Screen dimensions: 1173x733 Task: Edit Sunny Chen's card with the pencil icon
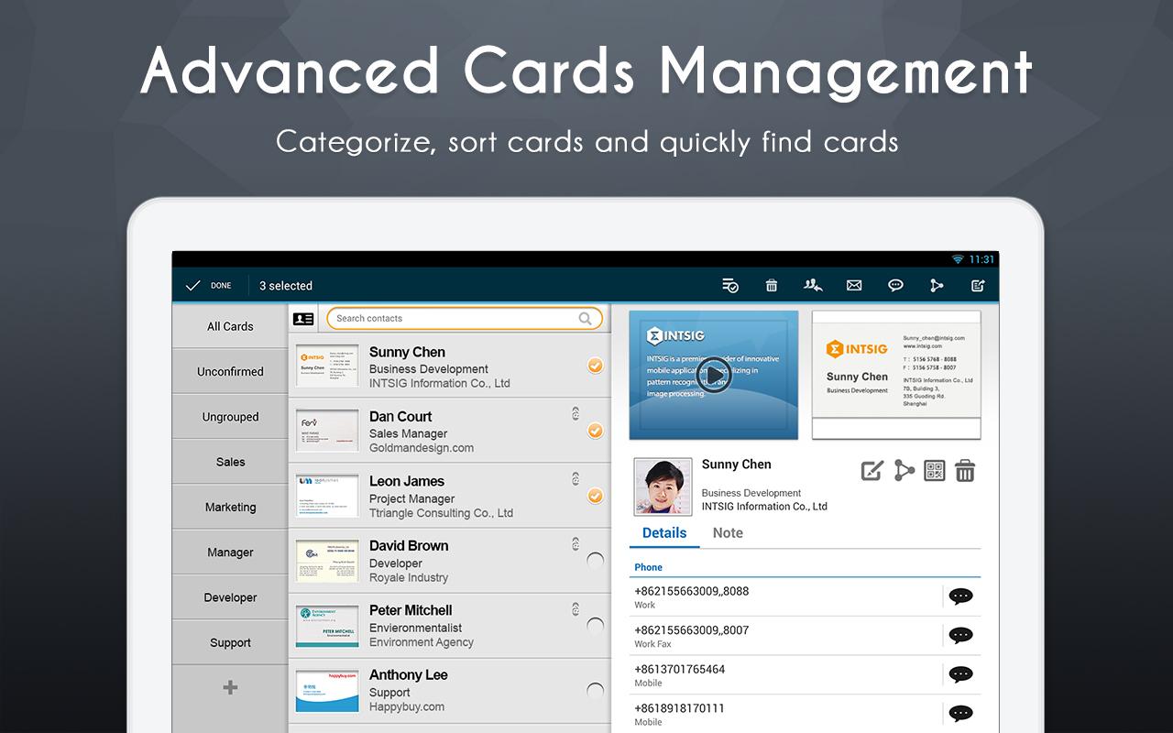[x=872, y=471]
